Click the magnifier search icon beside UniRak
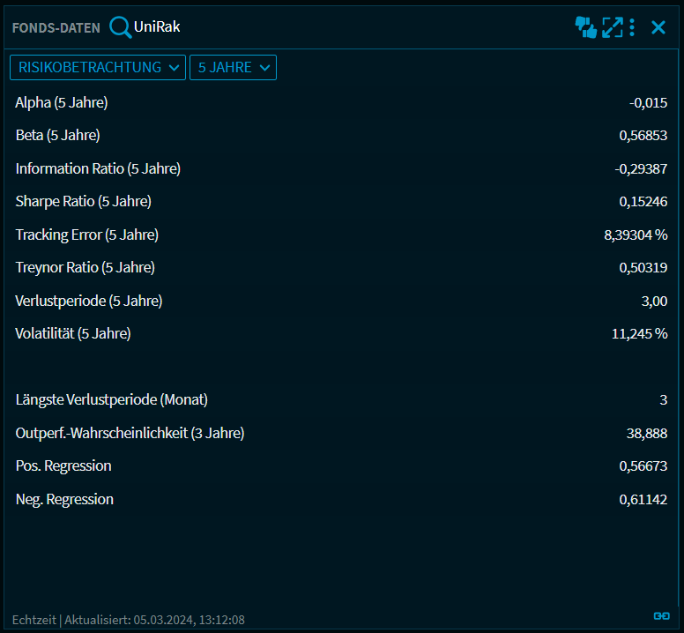This screenshot has height=633, width=684. pos(120,27)
